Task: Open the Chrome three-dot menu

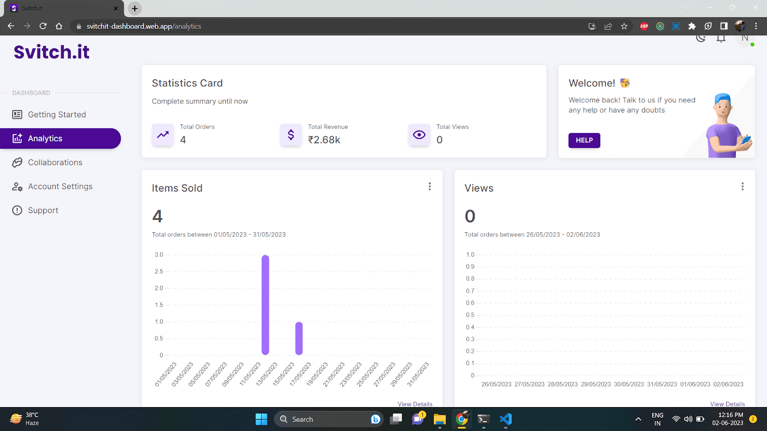Action: click(756, 26)
